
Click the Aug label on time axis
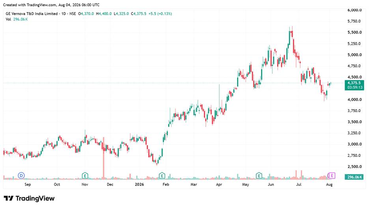(x=329, y=184)
